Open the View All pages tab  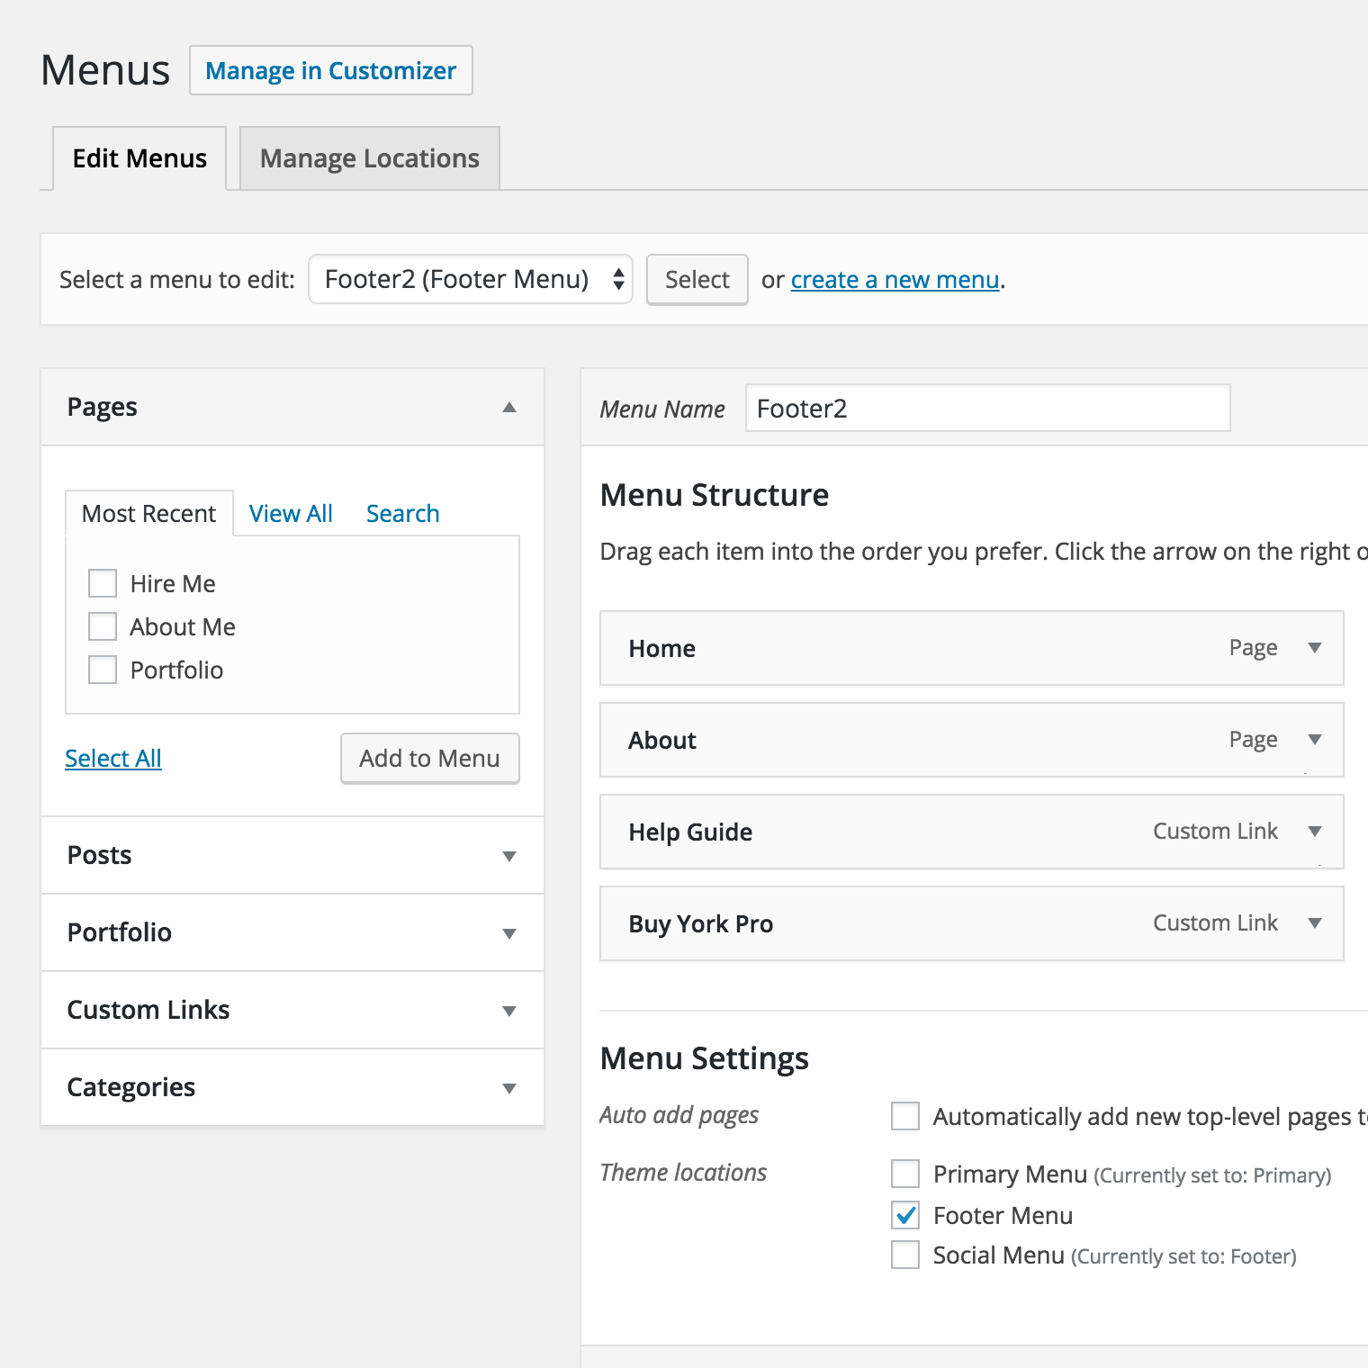pos(291,514)
